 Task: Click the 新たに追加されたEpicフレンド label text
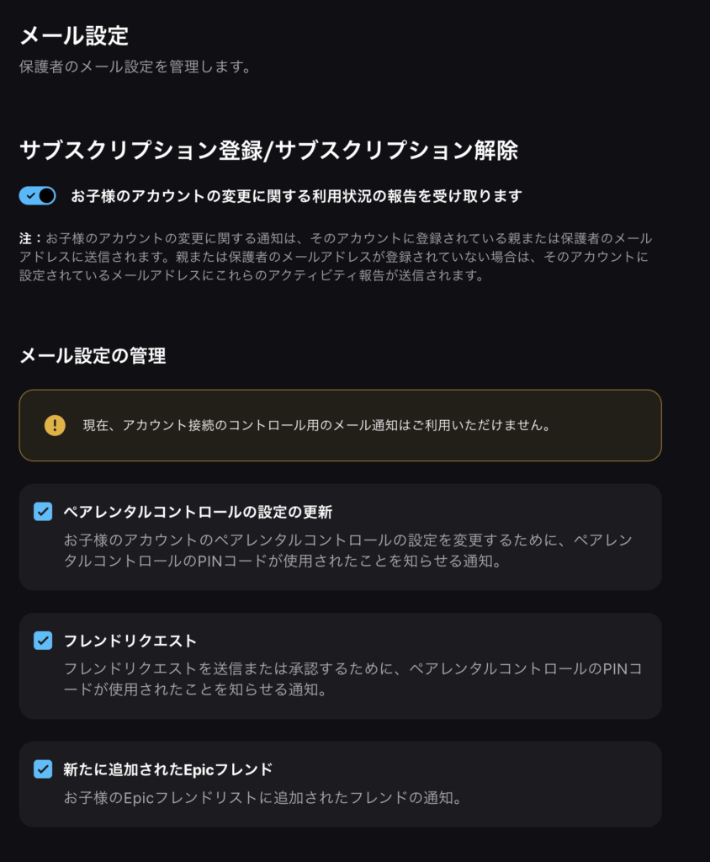(168, 769)
